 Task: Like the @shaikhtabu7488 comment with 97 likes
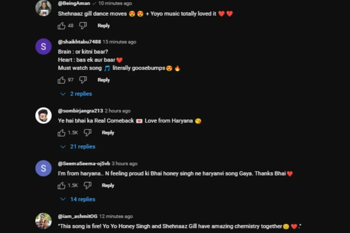click(62, 80)
